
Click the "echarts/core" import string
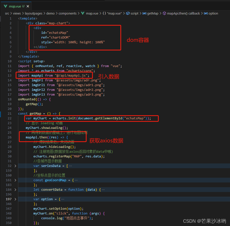pos(80,71)
